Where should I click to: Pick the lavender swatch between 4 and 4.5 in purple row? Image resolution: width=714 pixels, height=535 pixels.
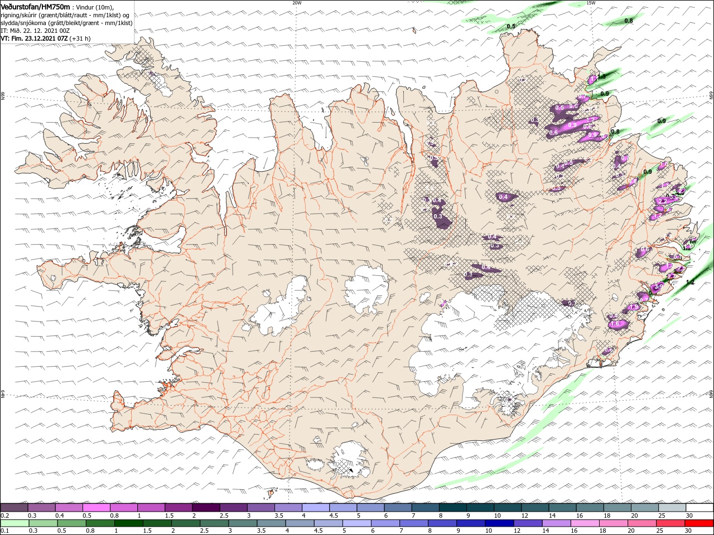[x=315, y=508]
